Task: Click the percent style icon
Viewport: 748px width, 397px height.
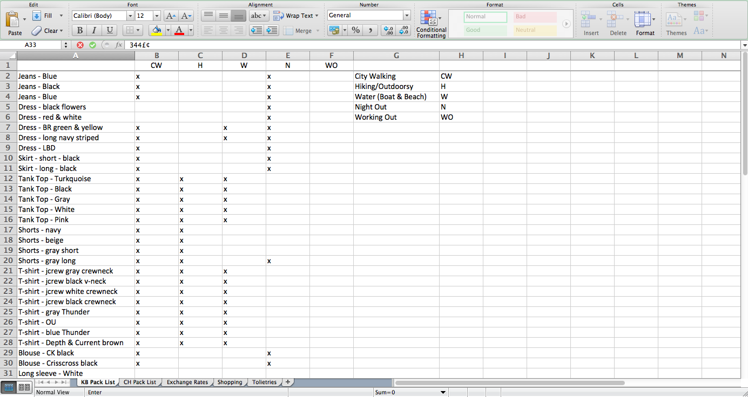Action: pos(356,30)
